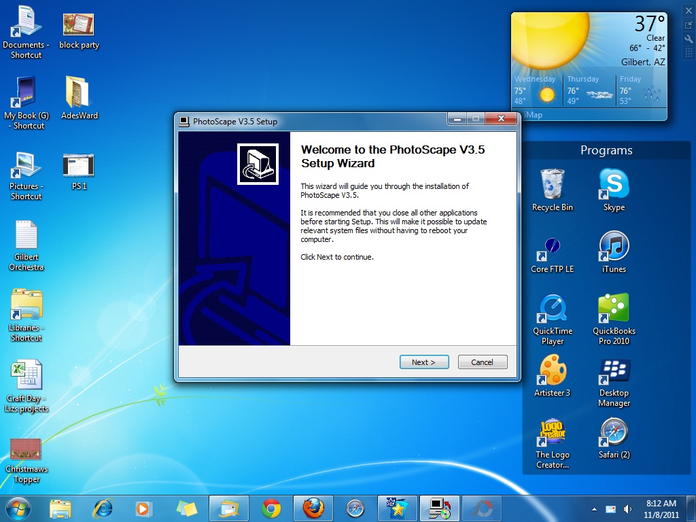
Task: Close the weather gadget
Action: click(x=689, y=11)
